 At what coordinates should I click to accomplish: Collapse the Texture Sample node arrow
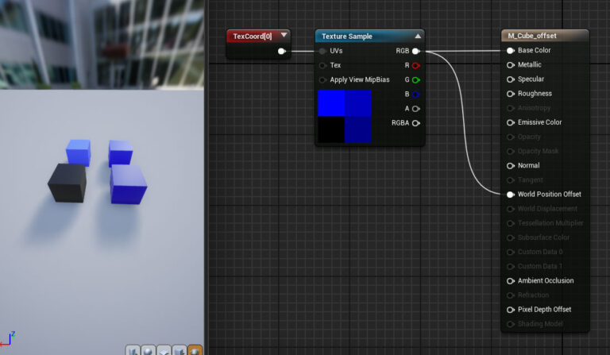pyautogui.click(x=418, y=36)
